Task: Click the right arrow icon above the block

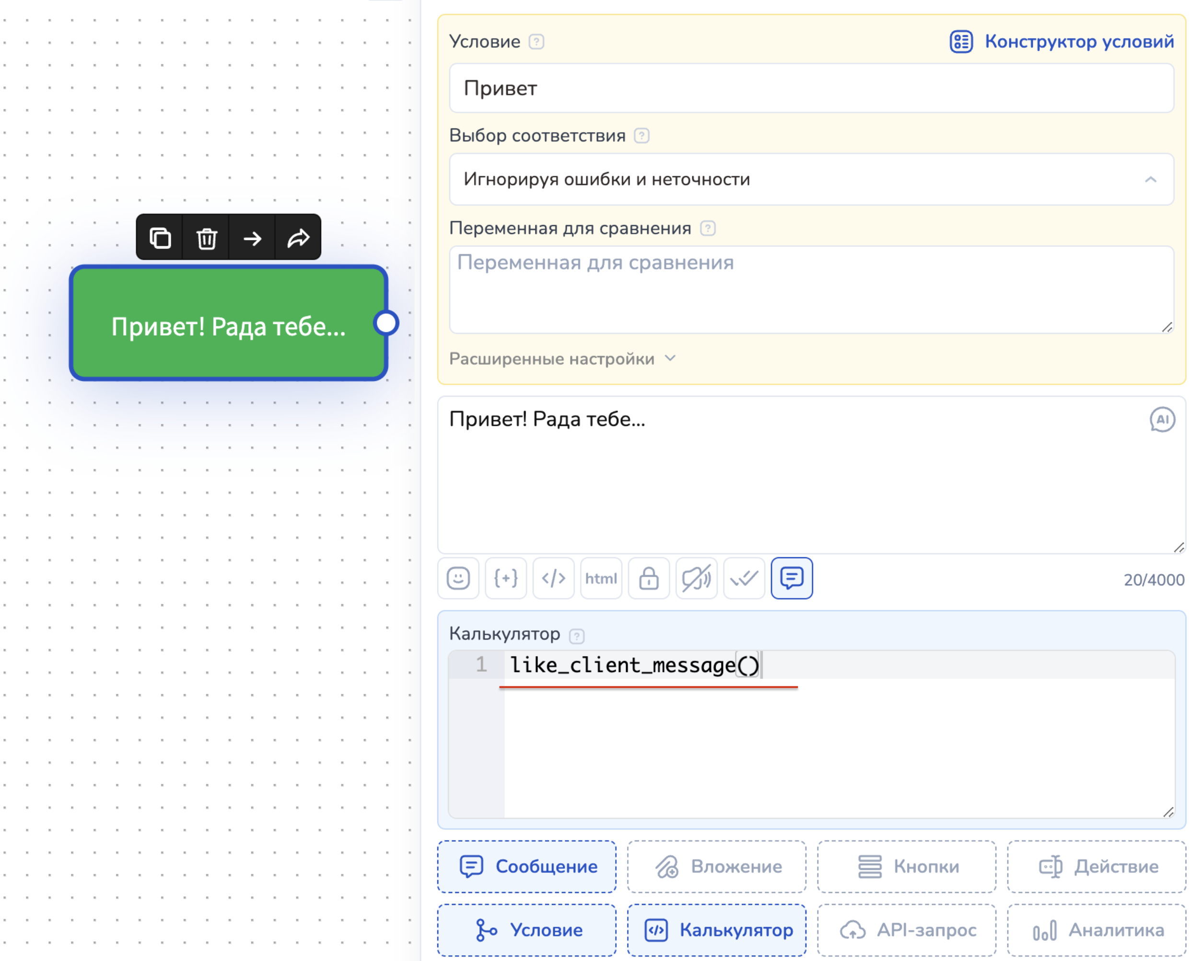Action: pyautogui.click(x=253, y=238)
